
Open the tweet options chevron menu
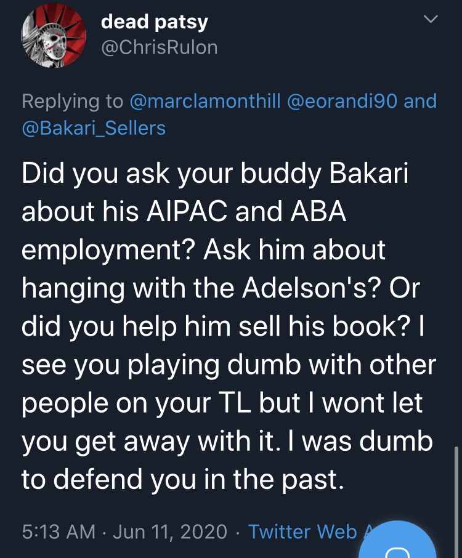(x=432, y=20)
